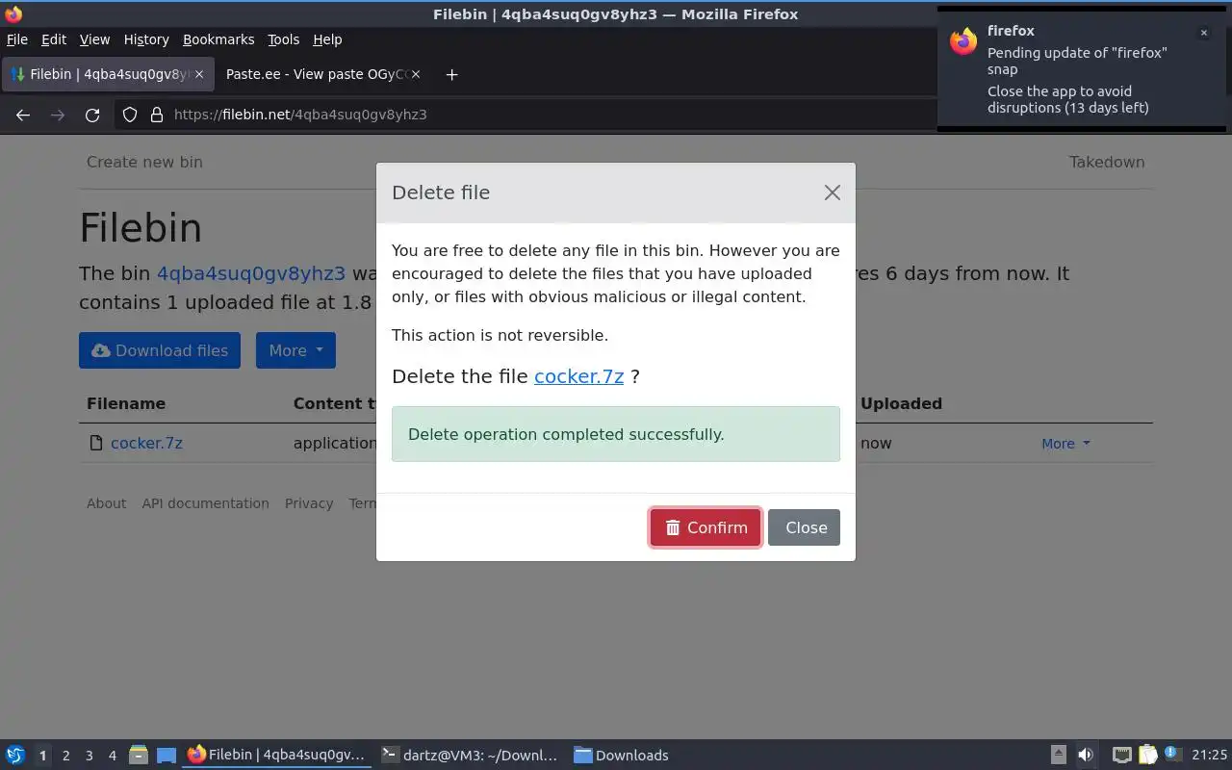Close the Paste.ee tab
The image size is (1232, 770).
415,74
